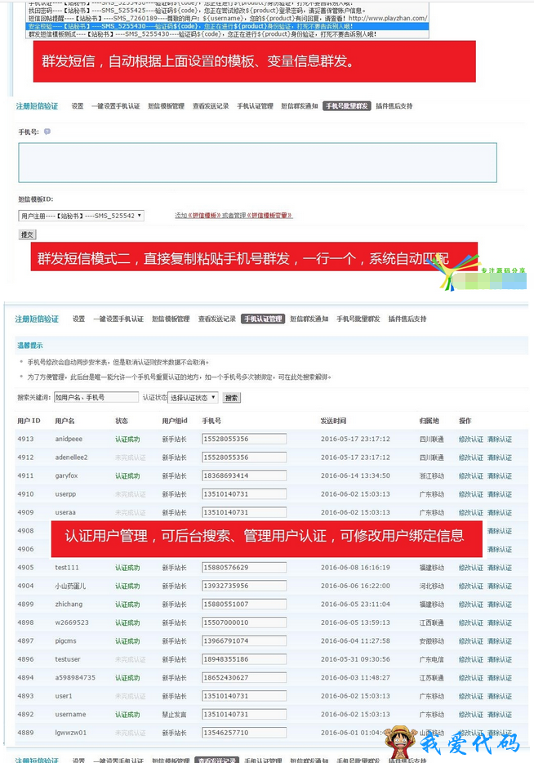
Task: Open 一键设置手机认证 in the nav with 手机号批量群发 highlighted
Action: [116, 106]
